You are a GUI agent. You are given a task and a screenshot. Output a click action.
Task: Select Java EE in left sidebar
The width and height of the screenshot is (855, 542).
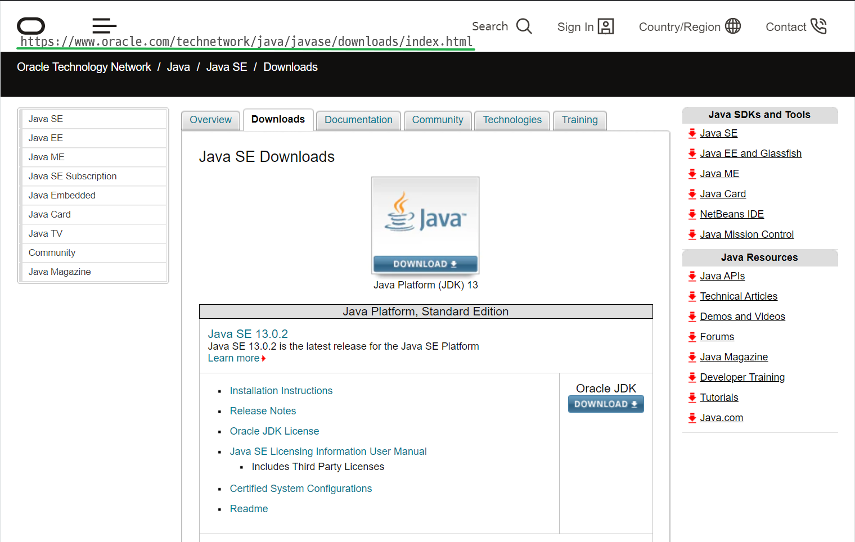[93, 138]
